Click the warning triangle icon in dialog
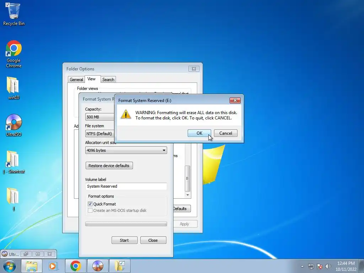364x273 pixels. (126, 114)
